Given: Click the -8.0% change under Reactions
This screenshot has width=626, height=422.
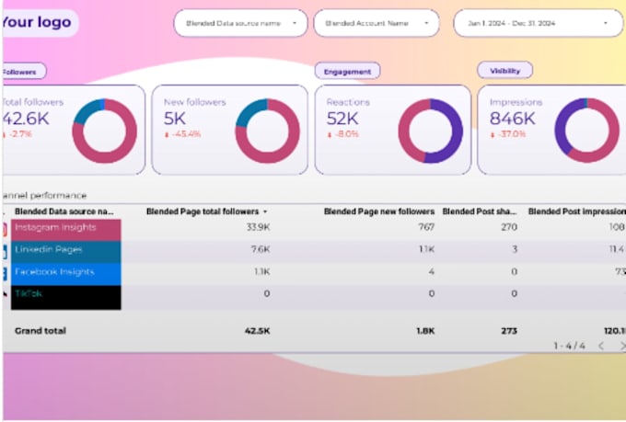Looking at the screenshot, I should (x=343, y=134).
